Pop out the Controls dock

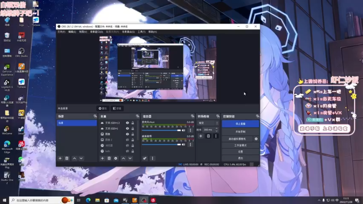[x=257, y=117]
